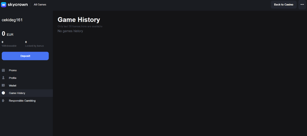Open the Promo menu item
The width and height of the screenshot is (307, 136).
tap(13, 70)
